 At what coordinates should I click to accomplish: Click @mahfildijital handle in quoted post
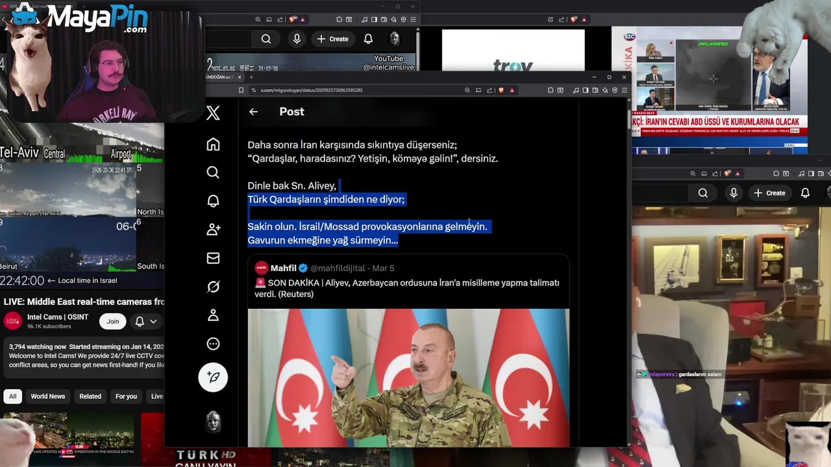click(x=338, y=268)
